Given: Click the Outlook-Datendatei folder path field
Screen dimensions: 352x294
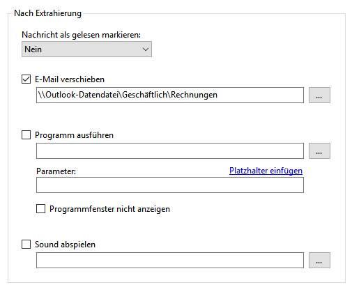Looking at the screenshot, I should tap(170, 95).
